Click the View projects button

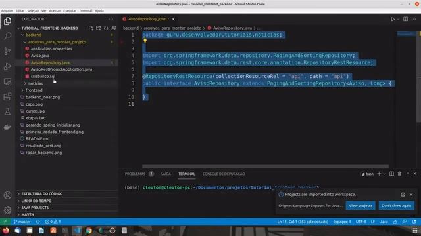360,205
